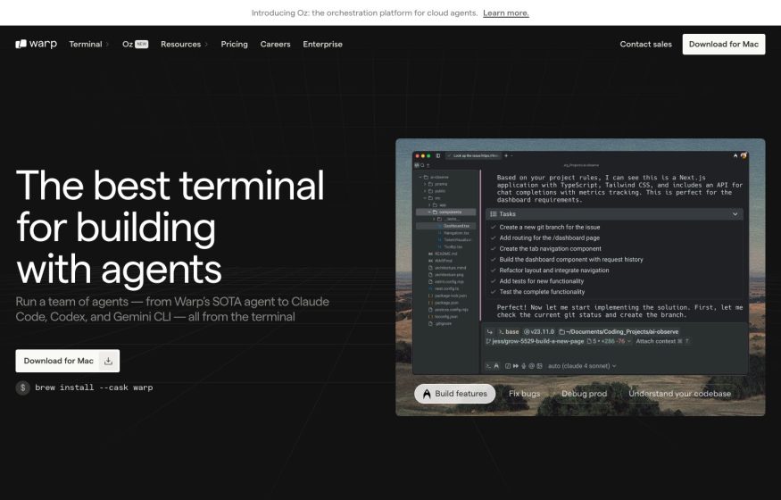The width and height of the screenshot is (781, 500).
Task: Click the @ mention icon in the input toolbar
Action: 531,366
